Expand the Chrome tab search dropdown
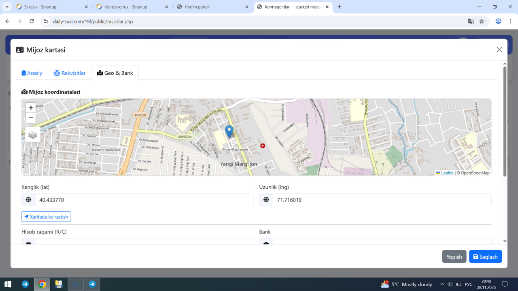 (7, 7)
